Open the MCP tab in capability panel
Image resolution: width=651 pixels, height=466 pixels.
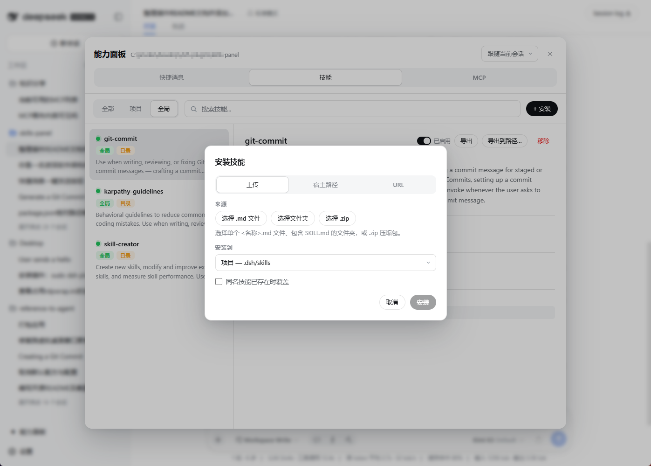[x=479, y=77]
